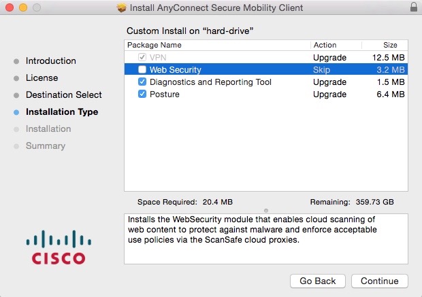Enable the Web Security checkbox
The image size is (422, 297).
pos(142,69)
